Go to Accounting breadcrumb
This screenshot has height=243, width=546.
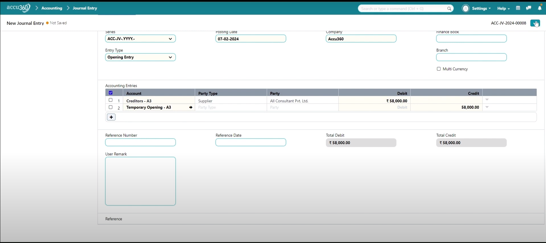(52, 8)
